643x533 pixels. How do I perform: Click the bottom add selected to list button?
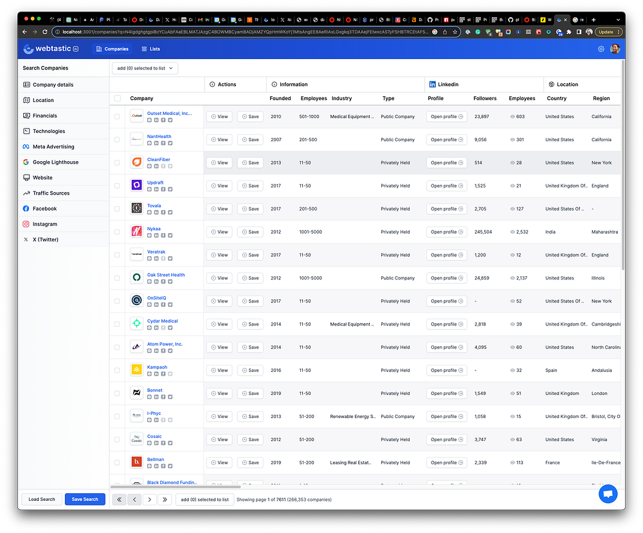[x=204, y=500]
